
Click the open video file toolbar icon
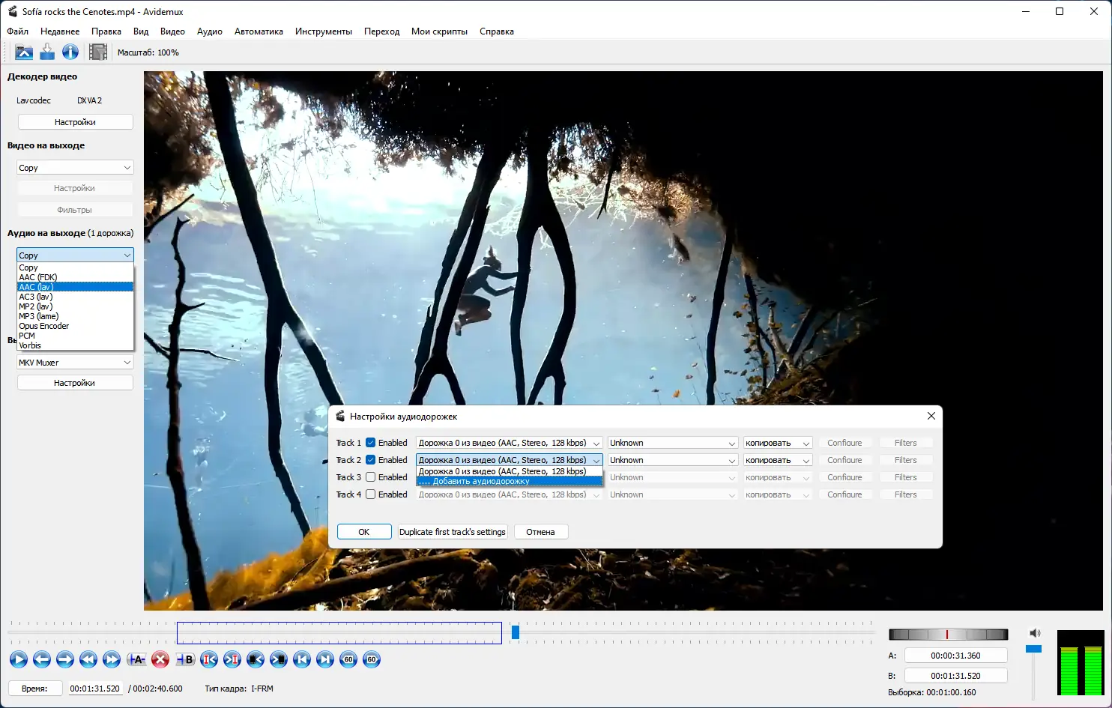coord(24,52)
